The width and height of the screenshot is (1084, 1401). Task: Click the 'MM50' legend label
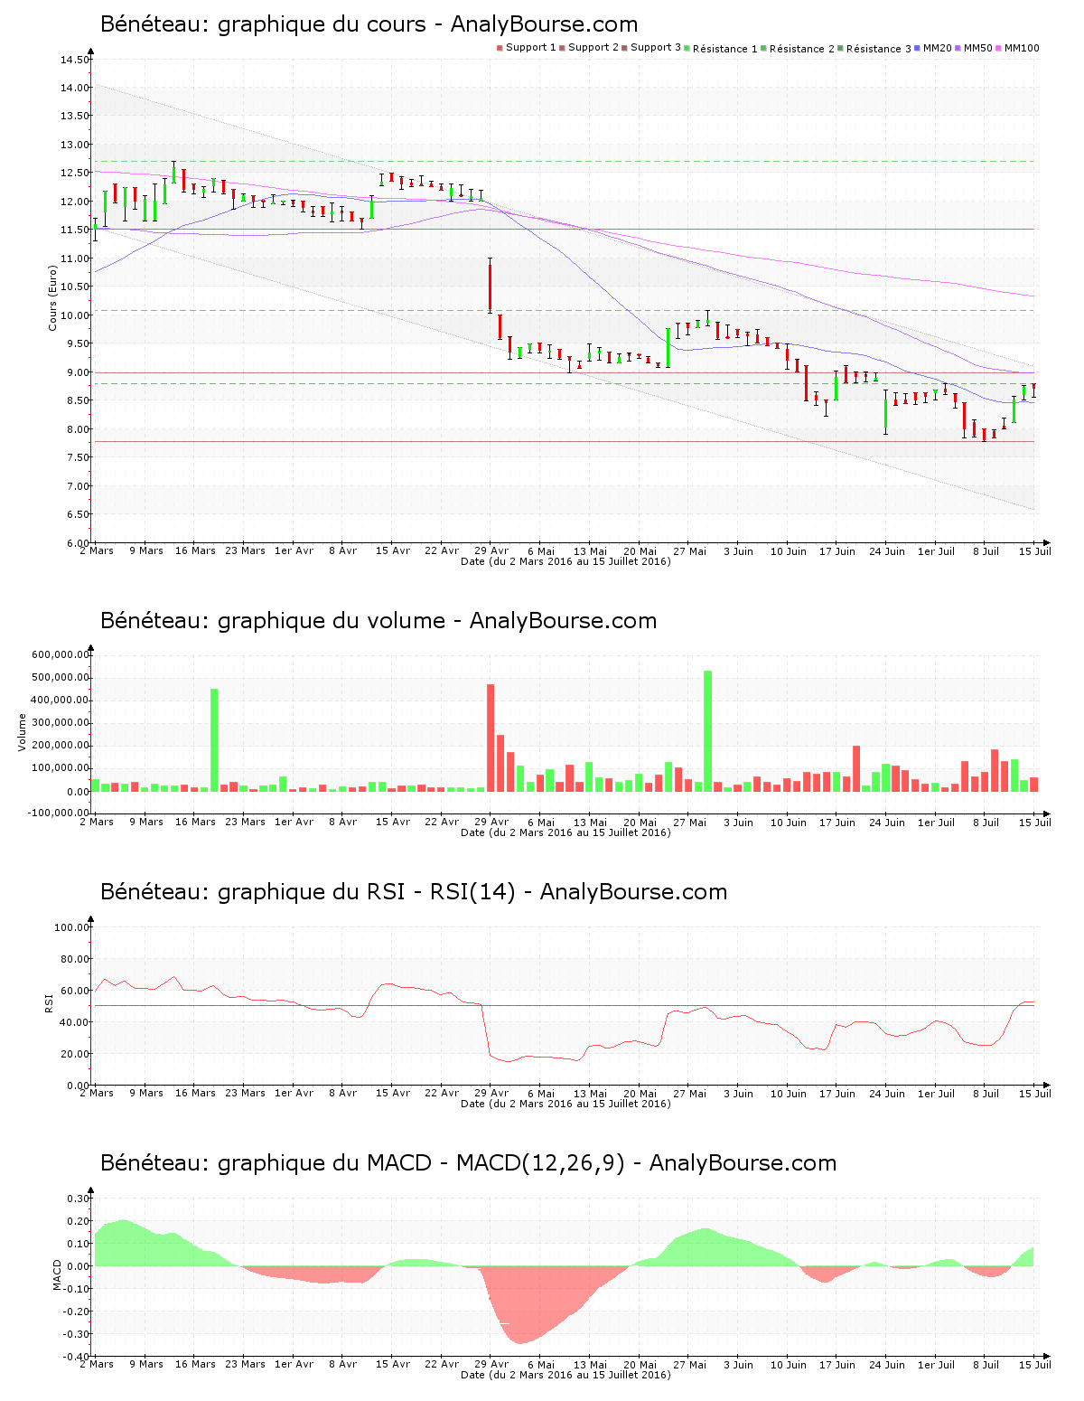(x=978, y=48)
